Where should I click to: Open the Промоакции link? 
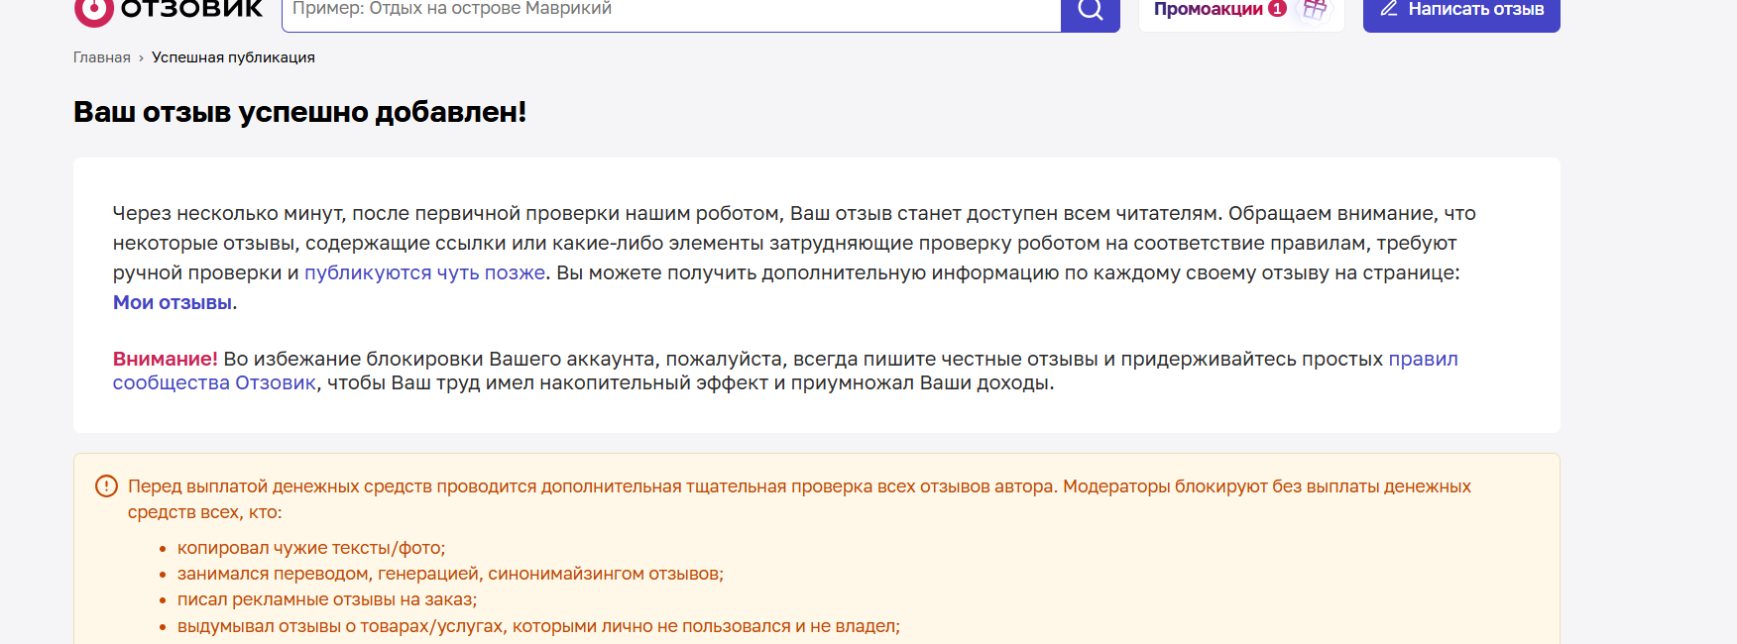coord(1208,10)
